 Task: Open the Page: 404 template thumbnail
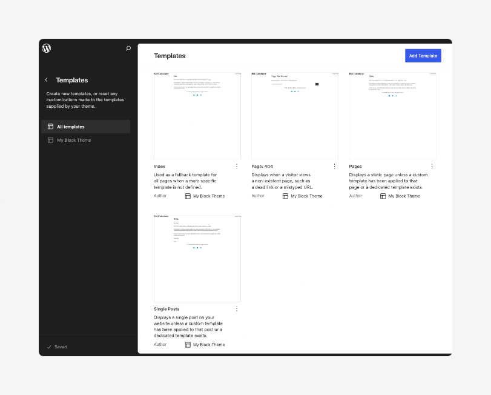295,116
